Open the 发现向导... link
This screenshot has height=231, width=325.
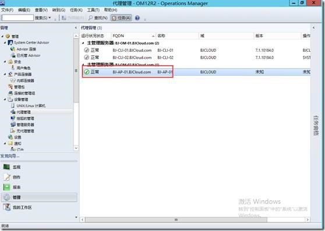10,156
